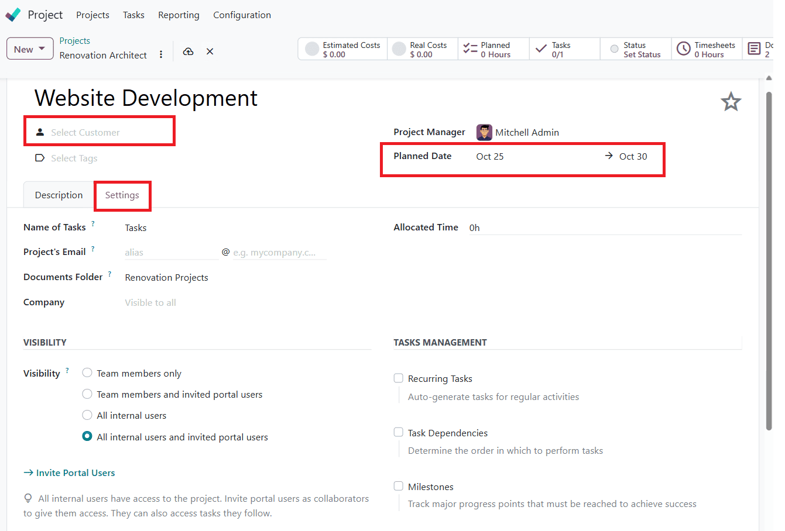Click the cloud save icon

point(188,51)
